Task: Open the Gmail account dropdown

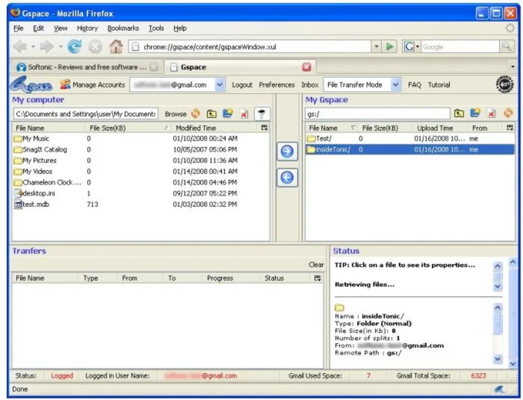Action: point(219,85)
